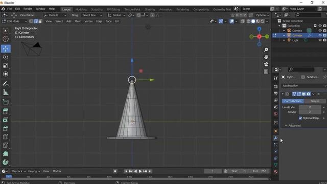Toggle Camera visibility eye in outliner
Screen dimensions: 327x184
pyautogui.click(x=320, y=31)
